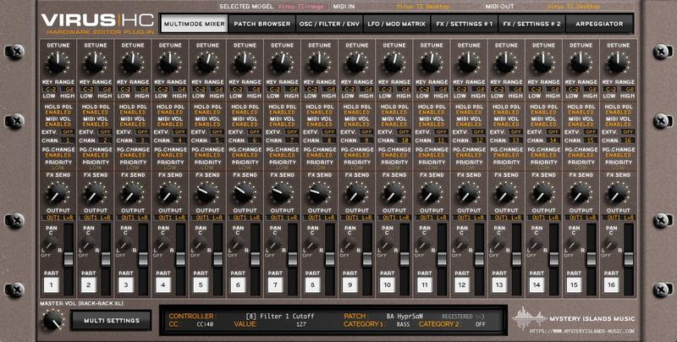Screen dimensions: 677x342
Task: Change Key Range High G8 of part 8
Action: click(330, 89)
